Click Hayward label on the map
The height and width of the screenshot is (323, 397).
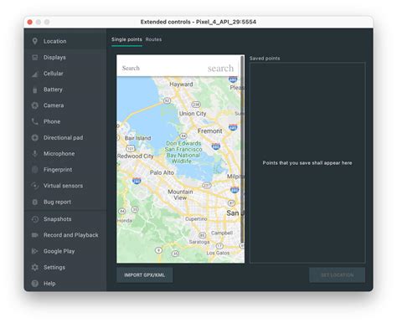point(181,85)
